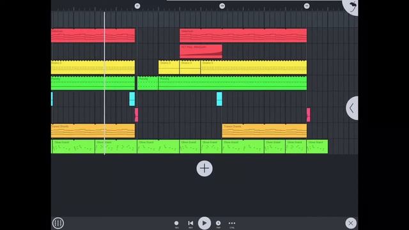Select the long yellow clip ending the track

[254, 67]
